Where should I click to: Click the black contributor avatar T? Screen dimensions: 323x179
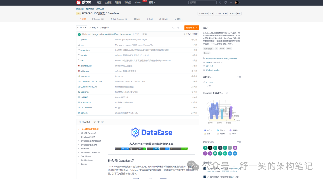210,148
